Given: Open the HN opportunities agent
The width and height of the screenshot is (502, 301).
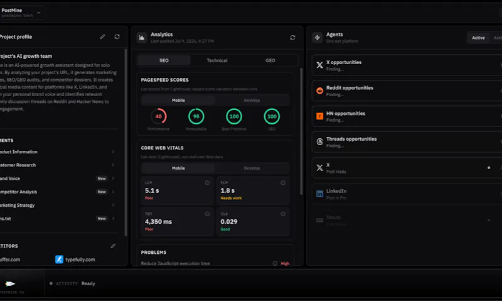Looking at the screenshot, I should click(x=407, y=117).
